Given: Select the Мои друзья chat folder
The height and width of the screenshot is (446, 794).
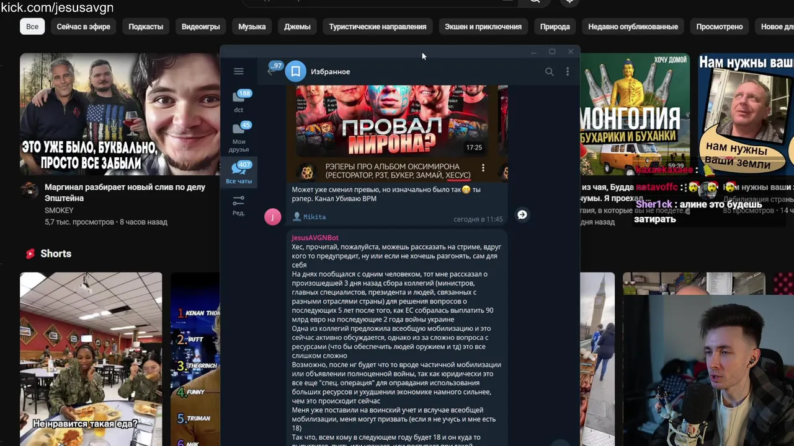Looking at the screenshot, I should pos(239,137).
